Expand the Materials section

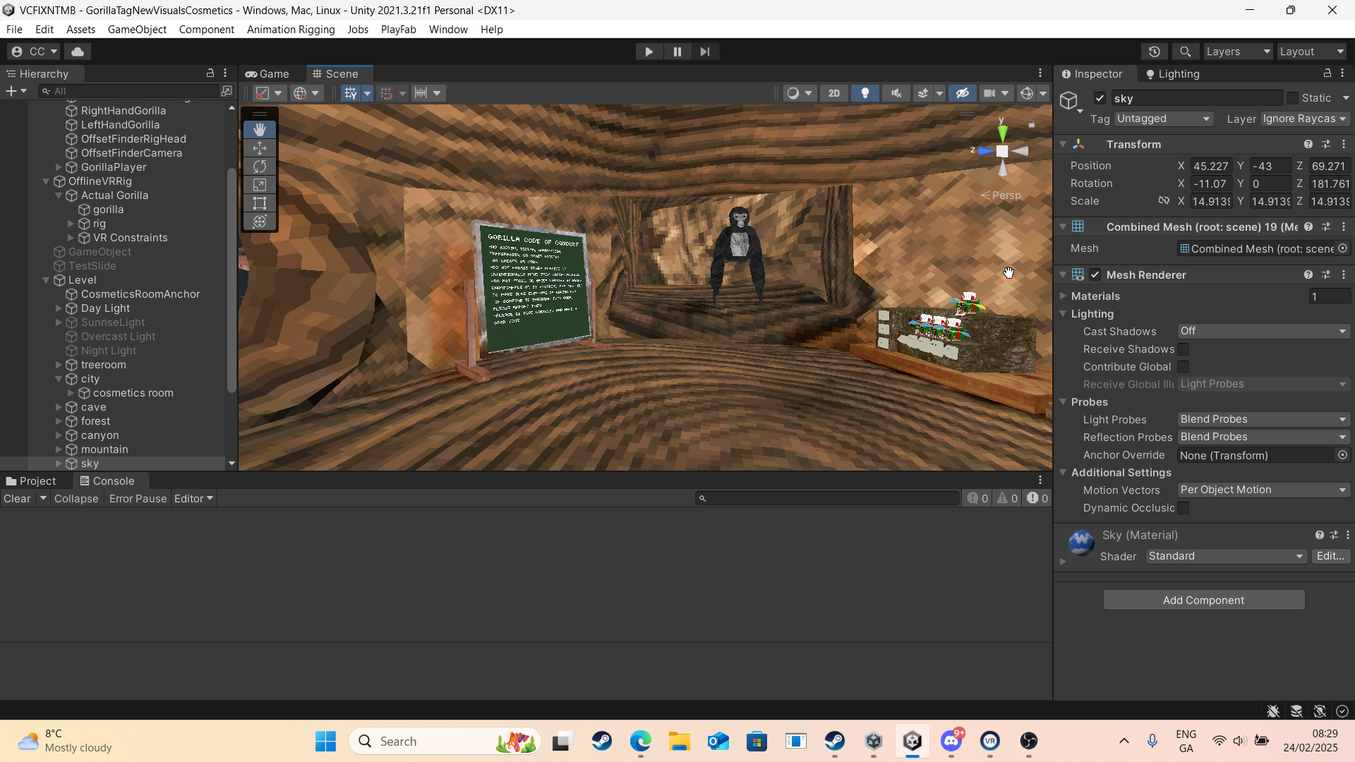coord(1064,296)
